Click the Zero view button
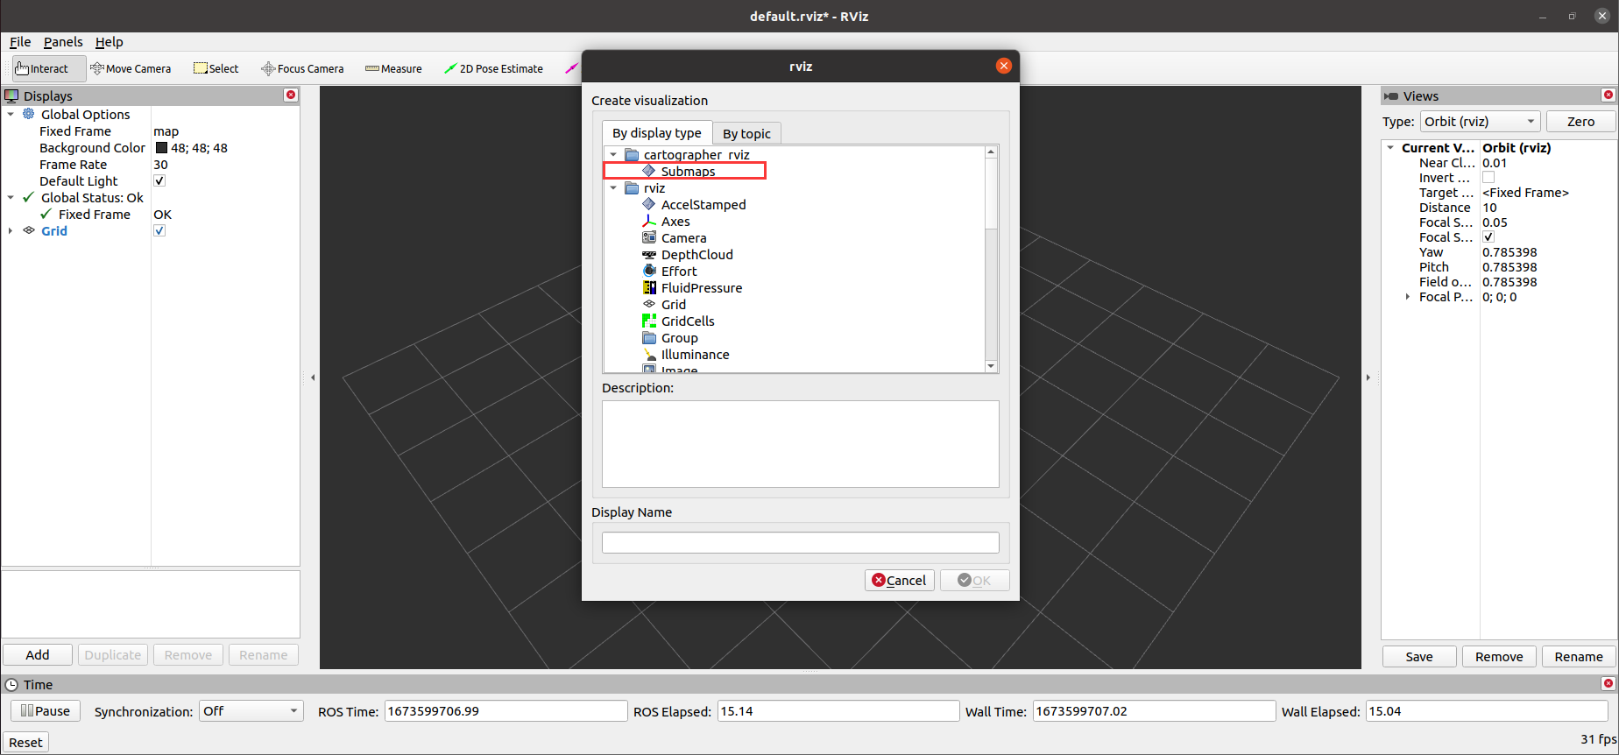 pyautogui.click(x=1580, y=121)
